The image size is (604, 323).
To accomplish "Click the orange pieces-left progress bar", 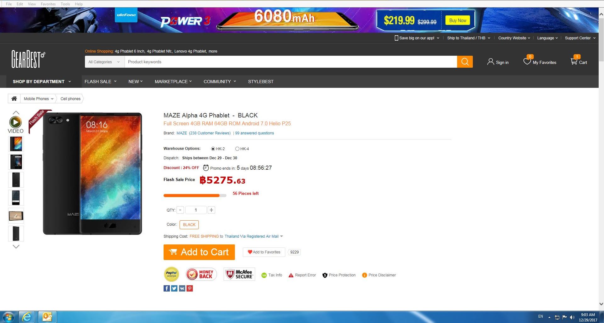I will pyautogui.click(x=195, y=195).
